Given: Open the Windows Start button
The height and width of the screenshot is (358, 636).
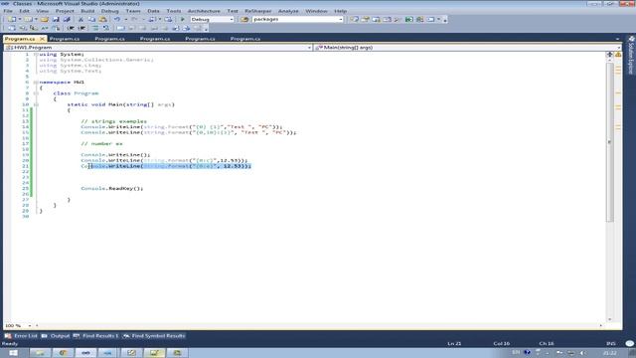Looking at the screenshot, I should click(x=13, y=353).
